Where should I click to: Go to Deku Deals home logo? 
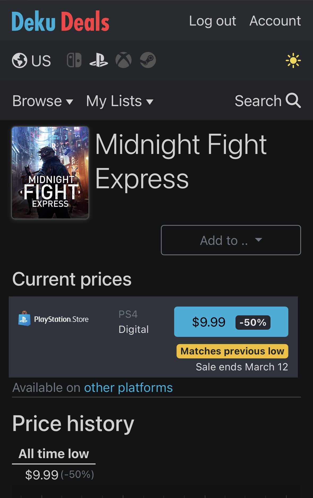coord(61,21)
